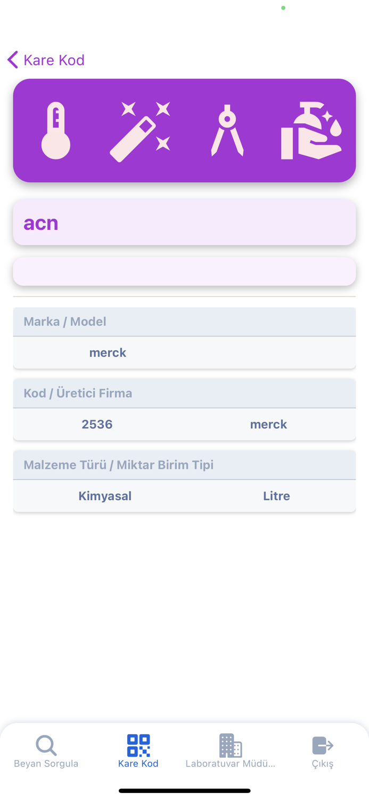Tap the Beyan Sorgula magnifier icon
Image resolution: width=369 pixels, height=800 pixels.
[x=46, y=745]
